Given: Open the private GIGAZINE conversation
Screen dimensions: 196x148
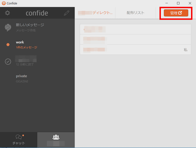Looking at the screenshot, I should (x=37, y=79).
